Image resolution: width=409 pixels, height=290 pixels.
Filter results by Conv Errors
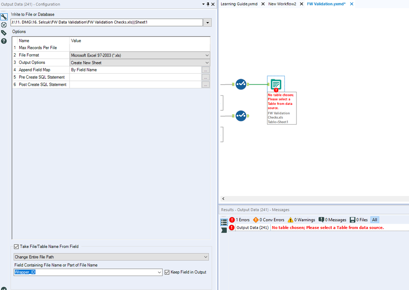click(269, 220)
